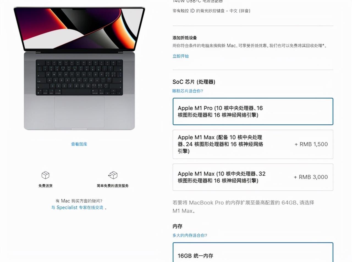Click 立即开始 trade-in start link
The height and width of the screenshot is (262, 352).
pos(181,56)
